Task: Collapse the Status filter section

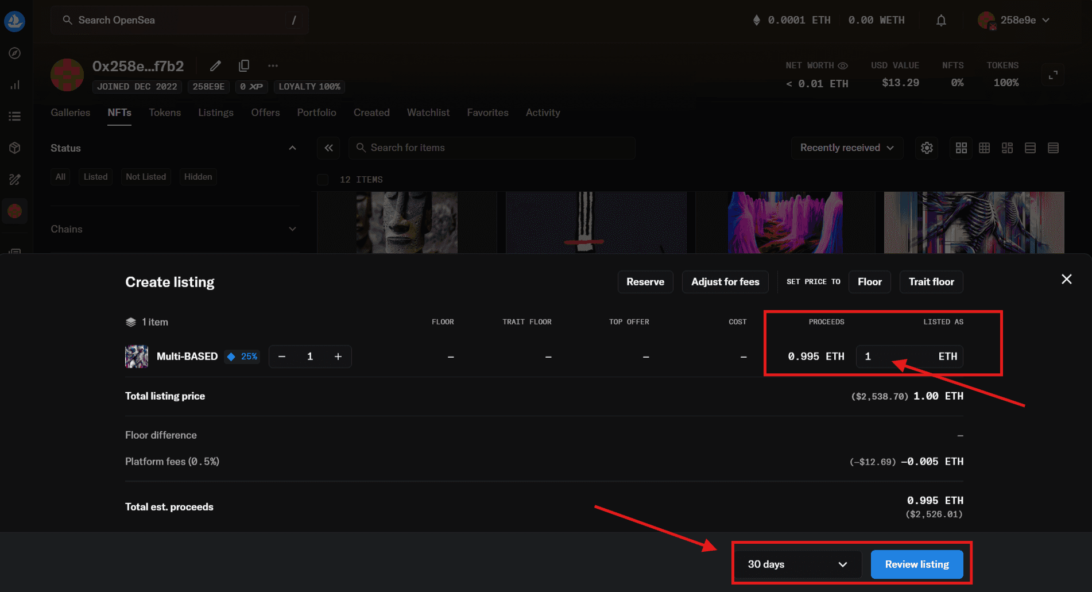Action: click(292, 148)
